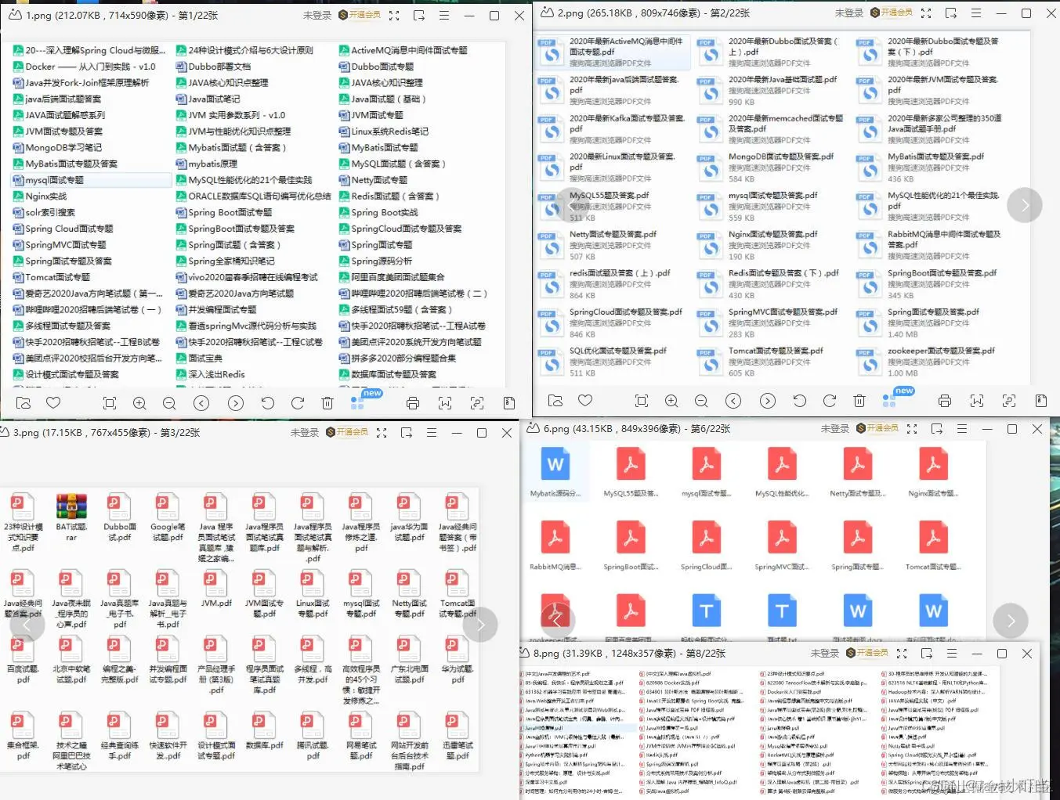Delete the image 2.png
This screenshot has height=800, width=1060.
(859, 401)
